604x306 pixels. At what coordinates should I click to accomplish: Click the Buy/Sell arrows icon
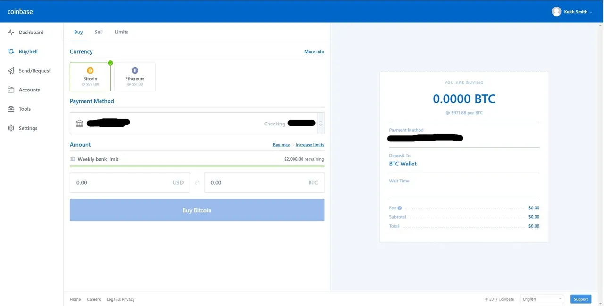point(11,51)
